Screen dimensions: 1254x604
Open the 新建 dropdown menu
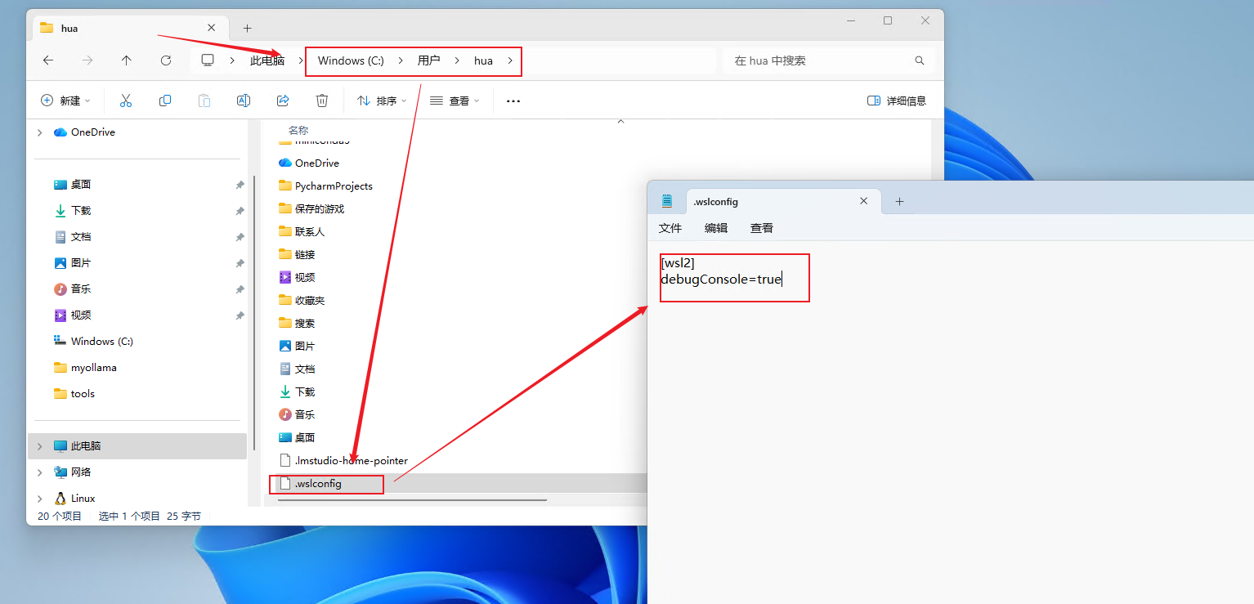tap(66, 101)
